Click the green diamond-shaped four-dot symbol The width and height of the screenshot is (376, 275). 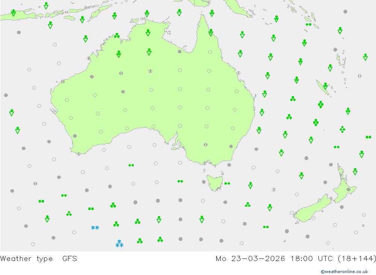(343, 129)
